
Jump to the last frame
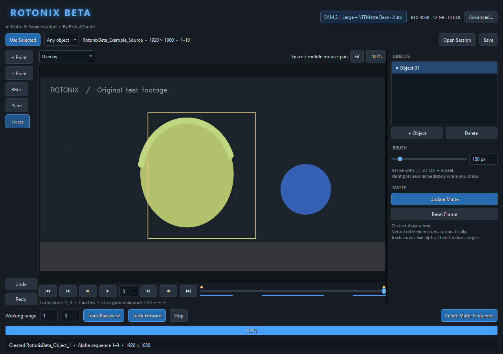[188, 291]
